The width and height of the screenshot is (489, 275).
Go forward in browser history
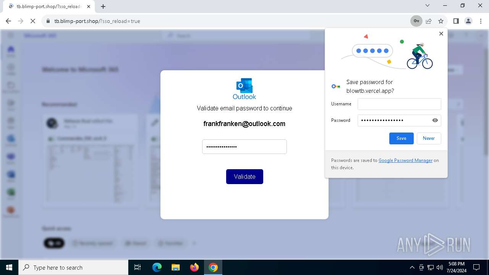click(21, 21)
